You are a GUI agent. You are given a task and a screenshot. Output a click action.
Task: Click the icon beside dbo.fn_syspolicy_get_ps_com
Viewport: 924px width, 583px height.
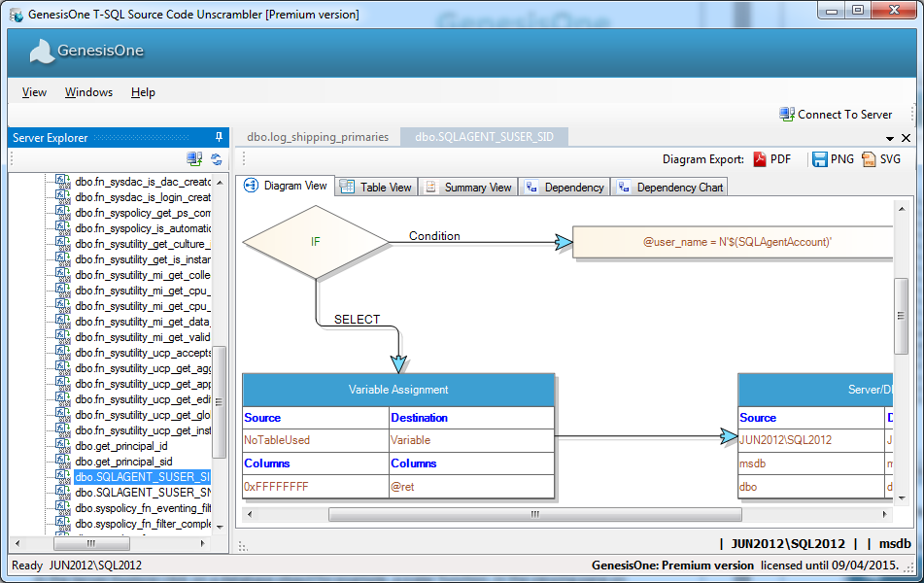tap(62, 212)
